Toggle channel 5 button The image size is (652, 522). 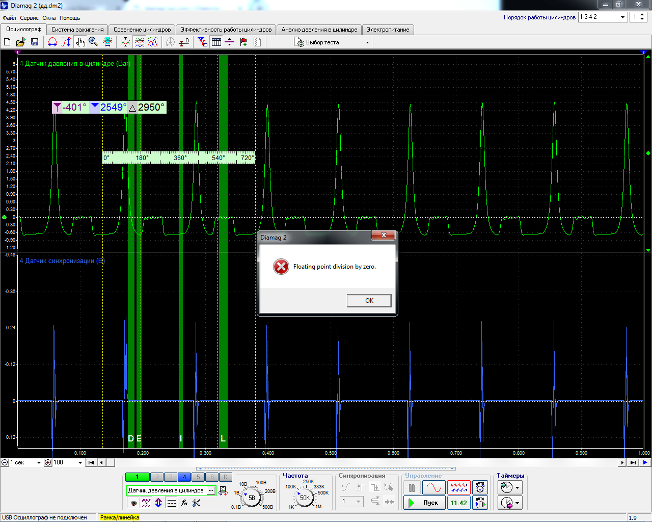[198, 477]
